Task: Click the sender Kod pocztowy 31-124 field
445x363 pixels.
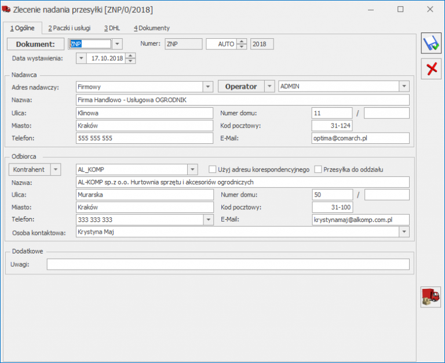Action: click(x=332, y=126)
